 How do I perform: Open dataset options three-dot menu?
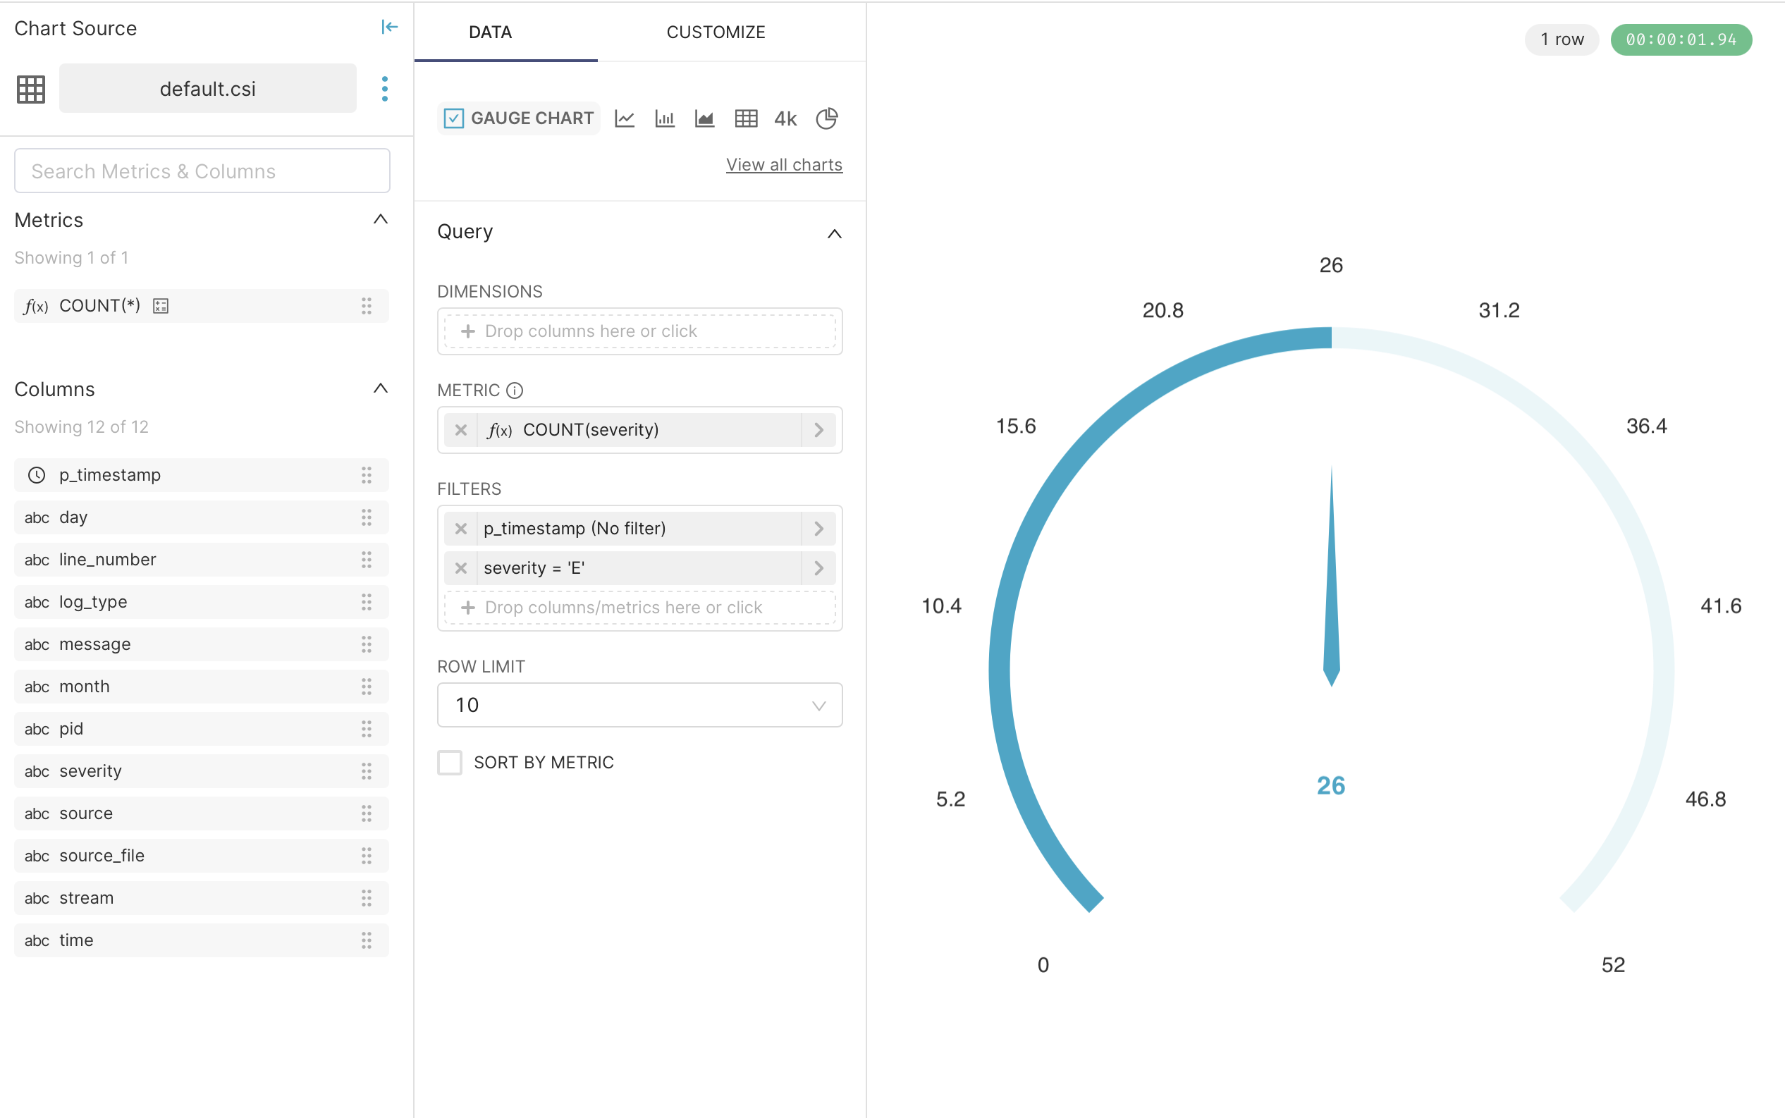pyautogui.click(x=384, y=89)
